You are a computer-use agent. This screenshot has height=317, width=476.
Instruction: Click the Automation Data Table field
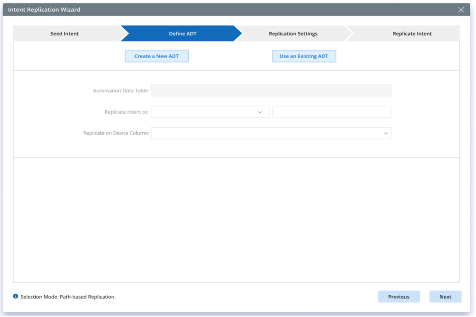tap(271, 90)
